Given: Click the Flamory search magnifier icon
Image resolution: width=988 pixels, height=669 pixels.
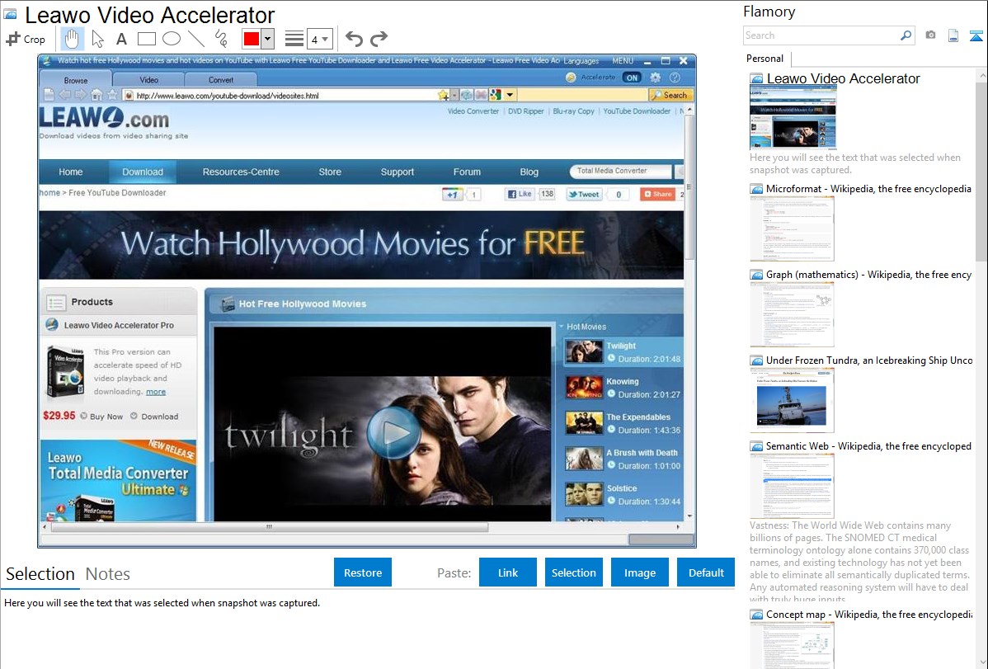Looking at the screenshot, I should (906, 35).
